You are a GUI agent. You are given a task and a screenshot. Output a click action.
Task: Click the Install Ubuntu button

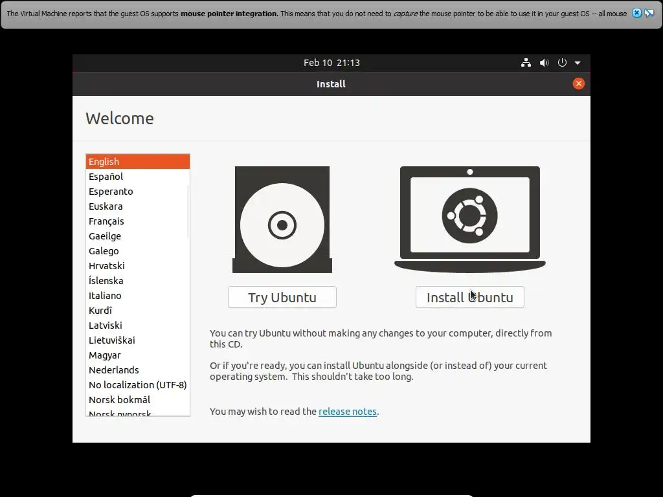click(x=470, y=297)
